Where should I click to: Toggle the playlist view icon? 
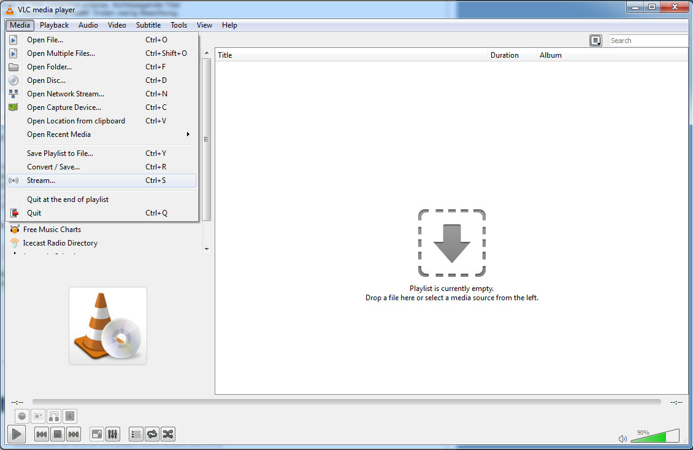coord(136,435)
